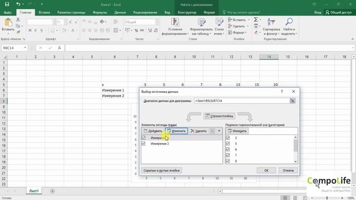Screen dimensions: 356x200
Task: Click the insert function fx icon
Action: [x=60, y=48]
